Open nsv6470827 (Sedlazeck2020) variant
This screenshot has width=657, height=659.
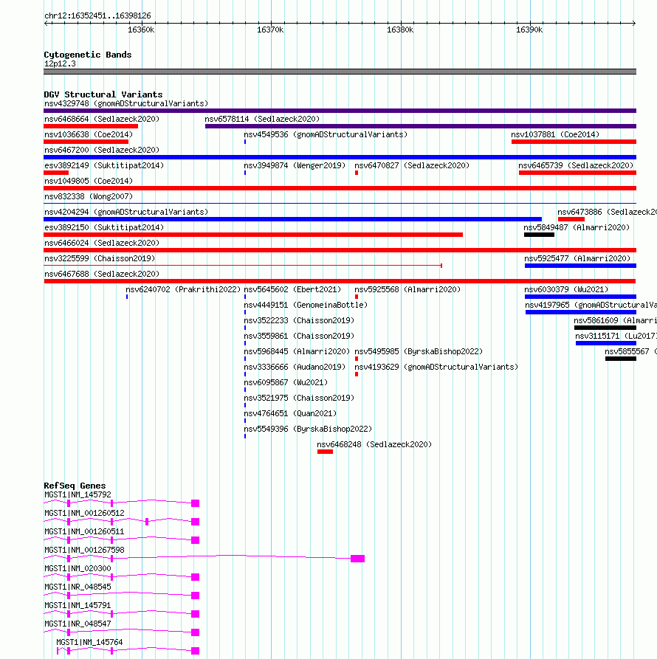(412, 165)
